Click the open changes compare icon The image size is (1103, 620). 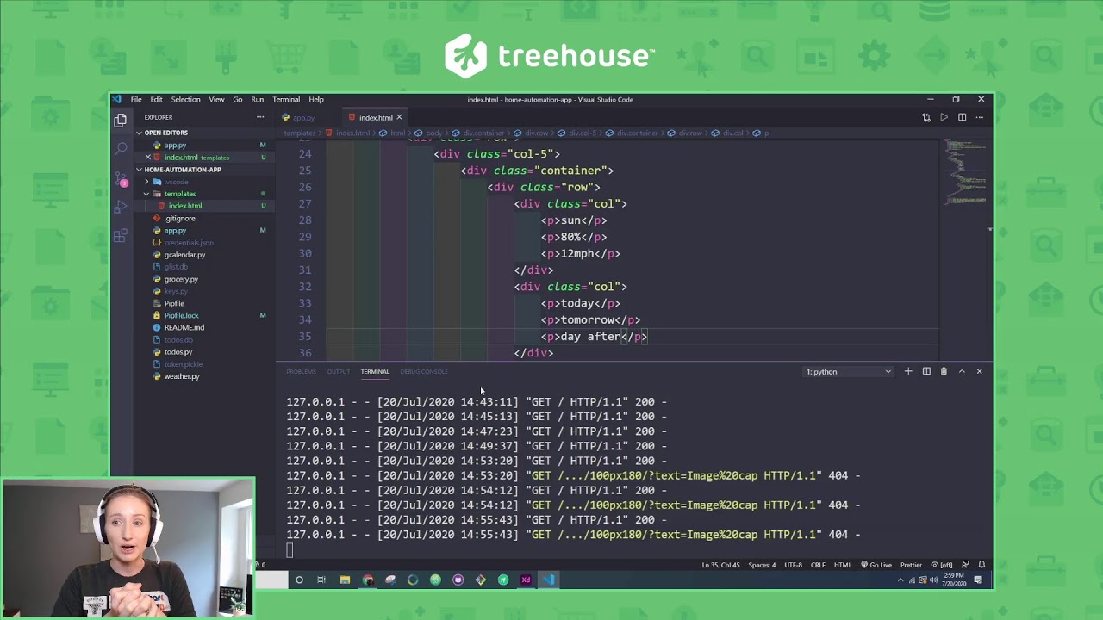click(x=926, y=117)
